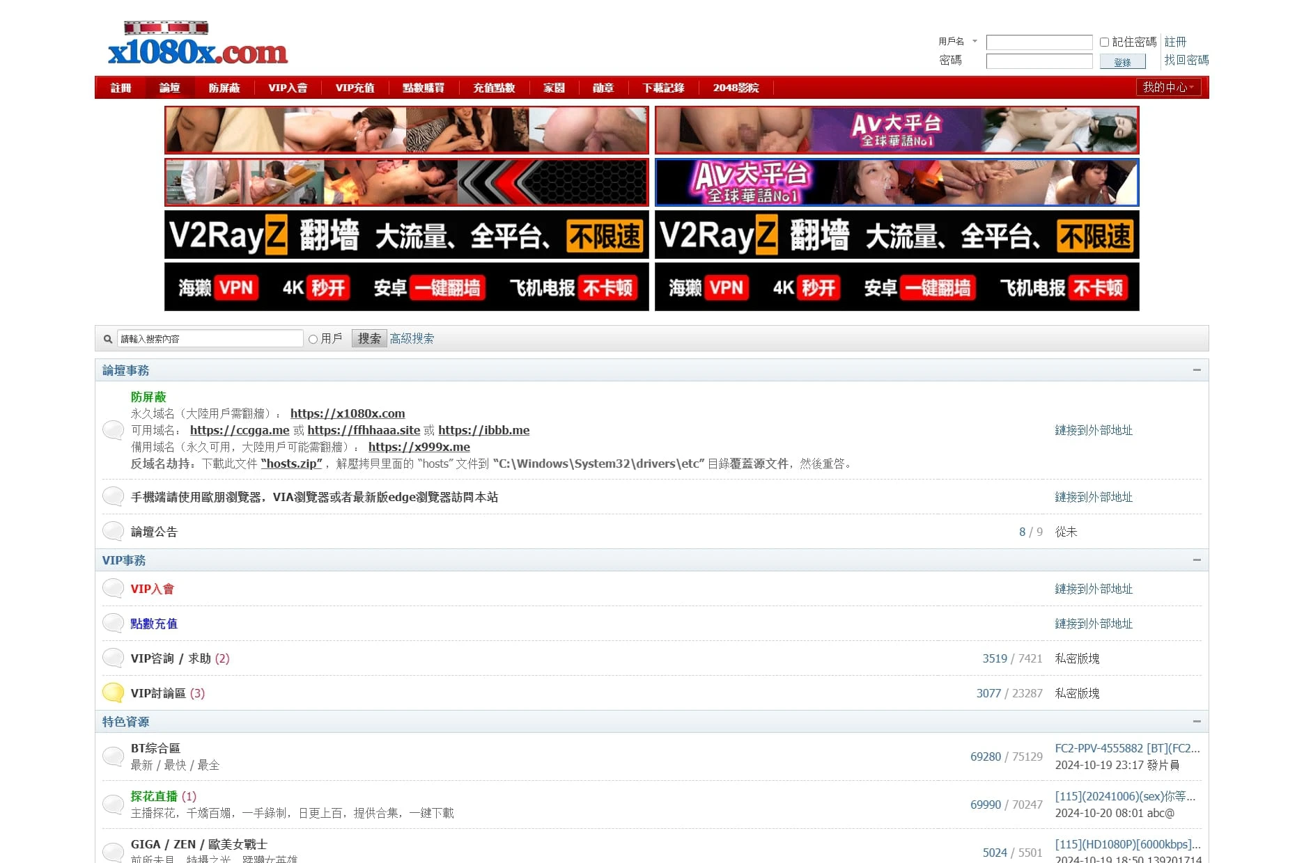Open the 點數購買 nav item

click(423, 88)
